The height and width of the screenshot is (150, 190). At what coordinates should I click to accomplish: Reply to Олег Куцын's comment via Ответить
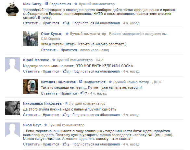[49, 50]
